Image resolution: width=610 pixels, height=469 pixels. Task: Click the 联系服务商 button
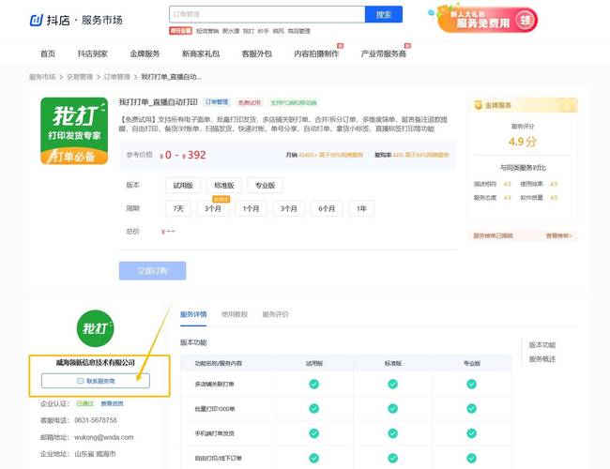tap(95, 380)
